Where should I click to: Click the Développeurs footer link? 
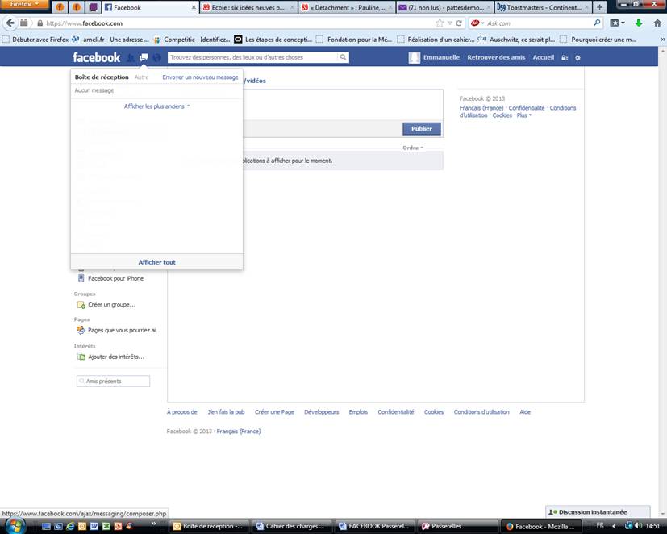coord(322,412)
